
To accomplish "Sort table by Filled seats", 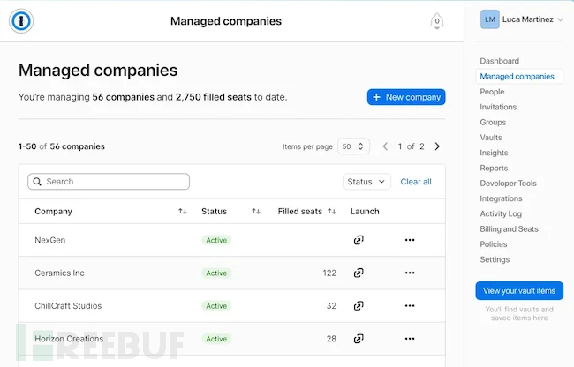I will coord(332,212).
